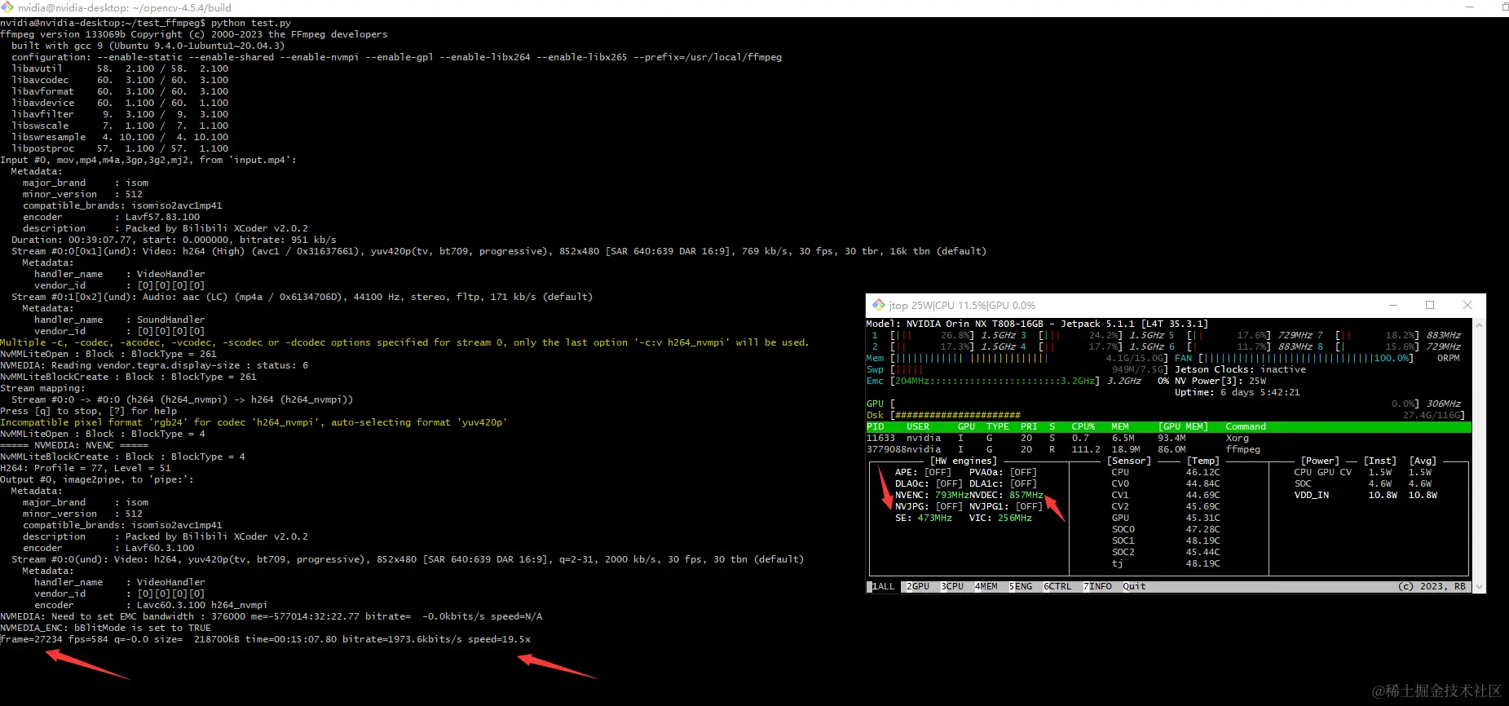The width and height of the screenshot is (1509, 706).
Task: Click the SOC2 temperature row
Action: (1166, 552)
